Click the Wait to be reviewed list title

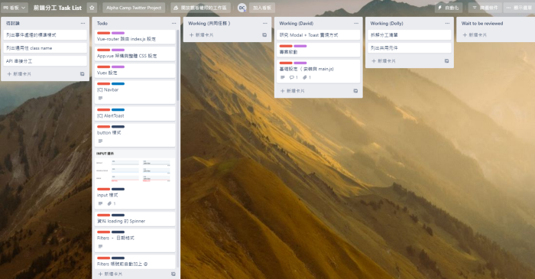482,23
